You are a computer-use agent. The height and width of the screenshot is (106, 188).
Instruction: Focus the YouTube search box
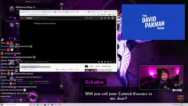coord(63,18)
